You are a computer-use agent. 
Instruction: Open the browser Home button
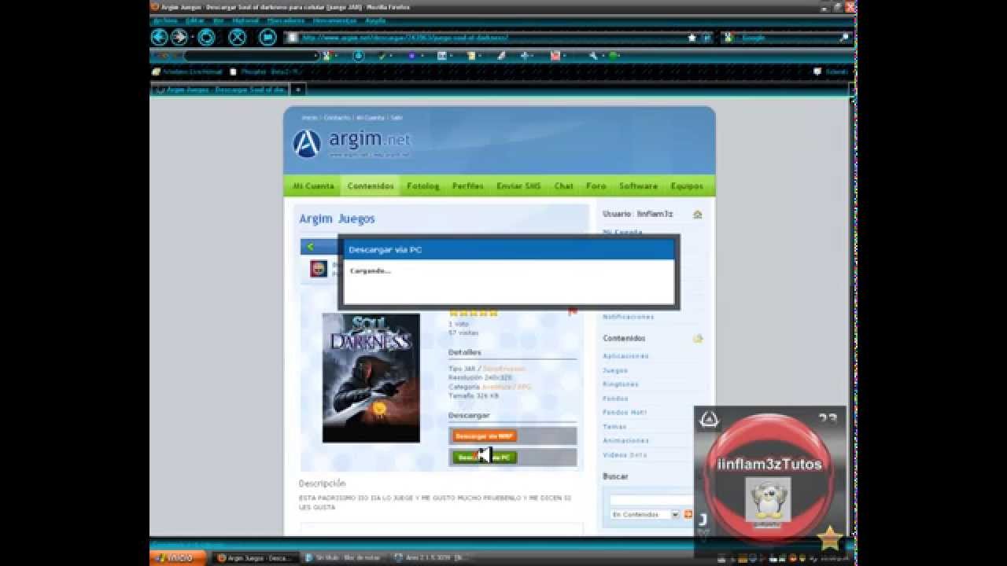click(x=267, y=37)
